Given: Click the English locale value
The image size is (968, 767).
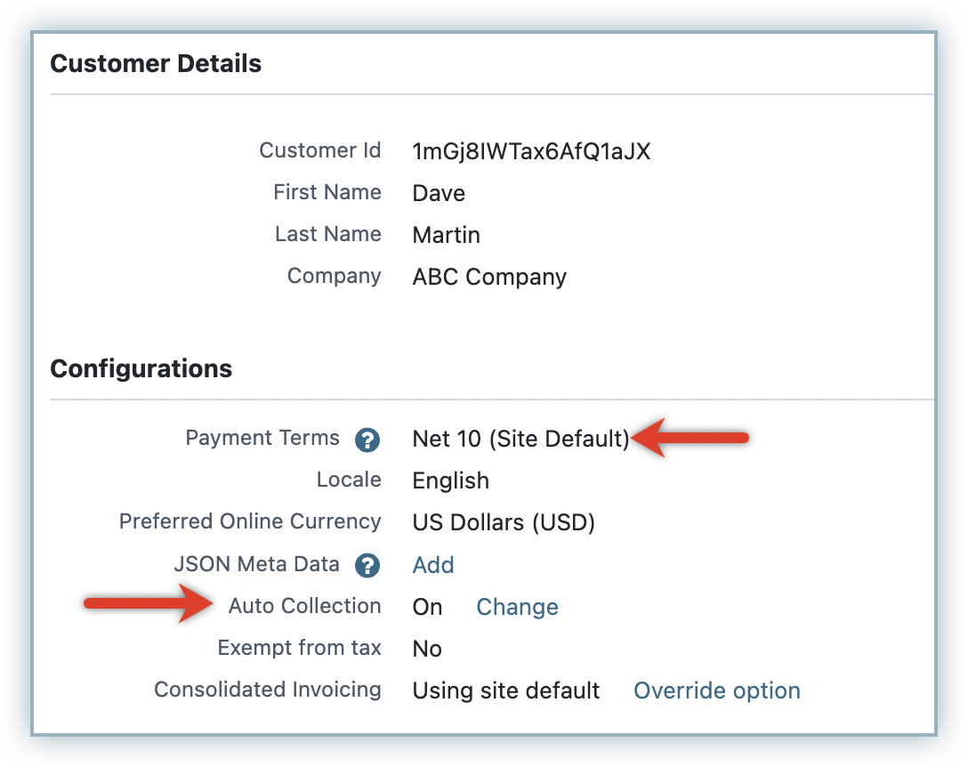Looking at the screenshot, I should [450, 480].
